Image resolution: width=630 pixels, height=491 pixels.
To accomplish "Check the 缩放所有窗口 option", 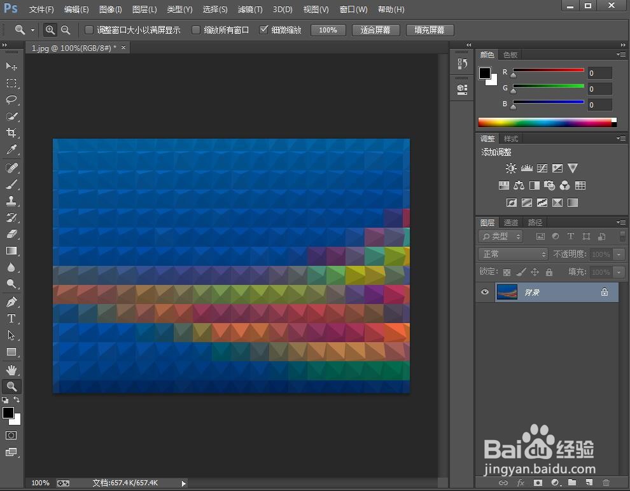I will [196, 30].
